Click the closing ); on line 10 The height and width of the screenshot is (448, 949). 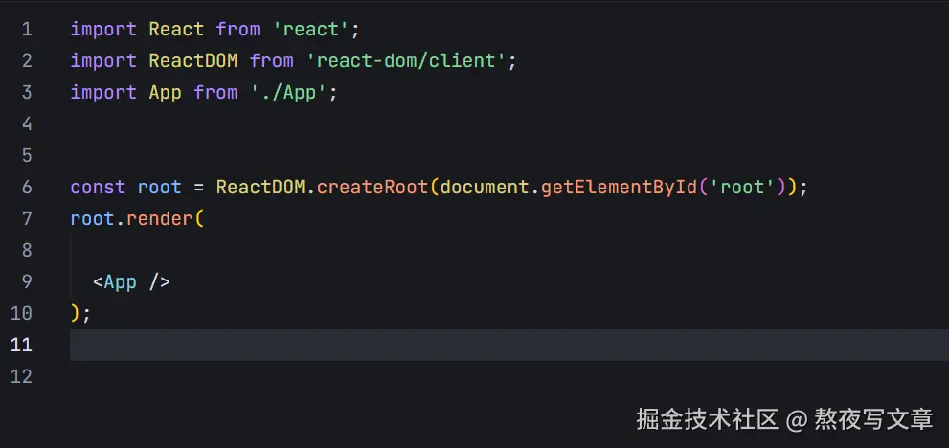tap(80, 313)
